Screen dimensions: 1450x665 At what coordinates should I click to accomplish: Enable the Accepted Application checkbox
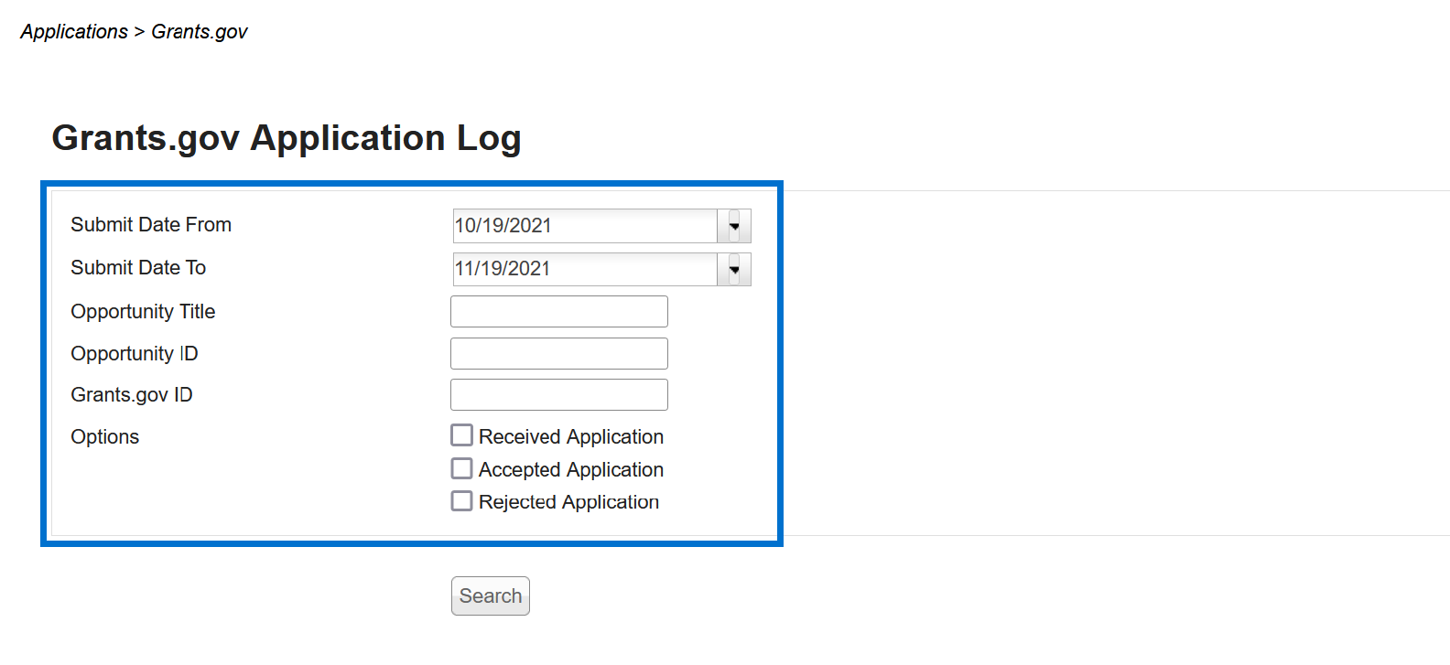coord(462,468)
